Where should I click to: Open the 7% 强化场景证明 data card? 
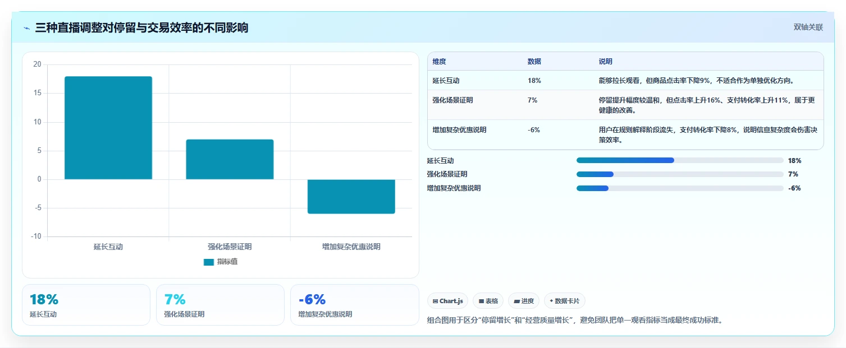tap(220, 305)
